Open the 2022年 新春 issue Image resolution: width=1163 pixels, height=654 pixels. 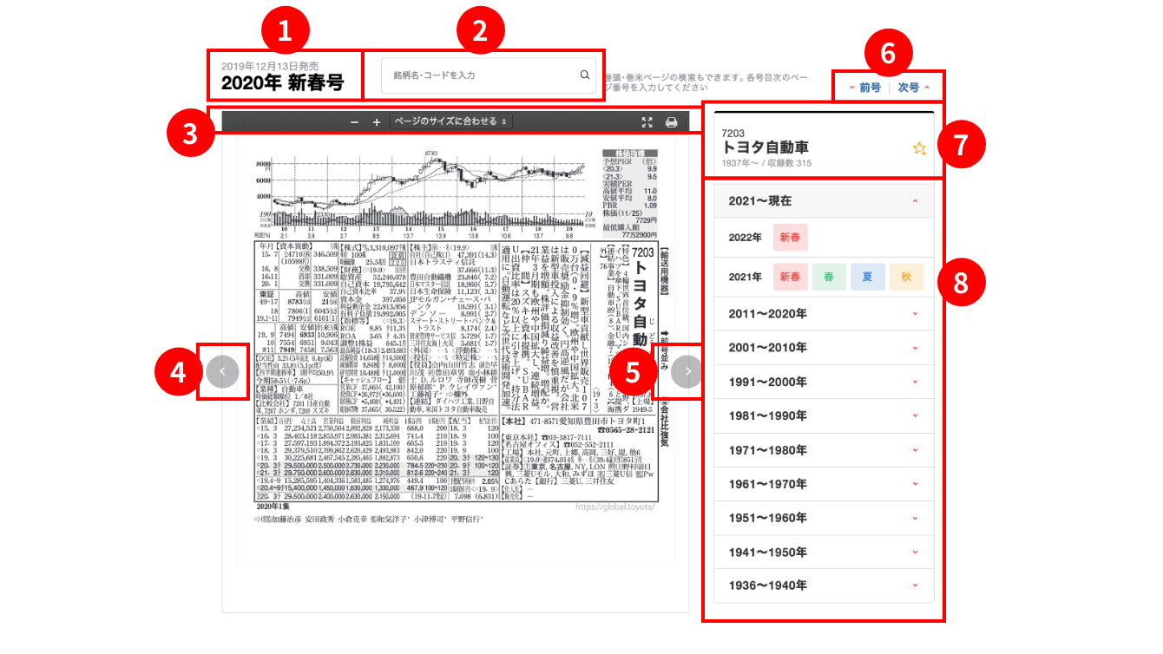[790, 237]
